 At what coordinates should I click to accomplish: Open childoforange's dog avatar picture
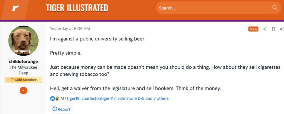pos(23,40)
